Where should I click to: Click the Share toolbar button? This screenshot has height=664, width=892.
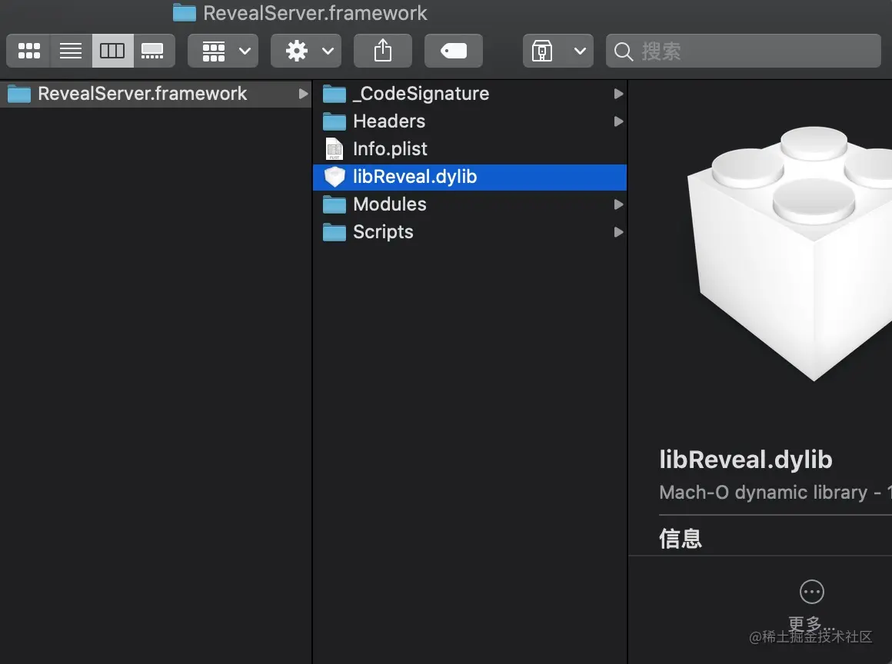click(x=382, y=51)
